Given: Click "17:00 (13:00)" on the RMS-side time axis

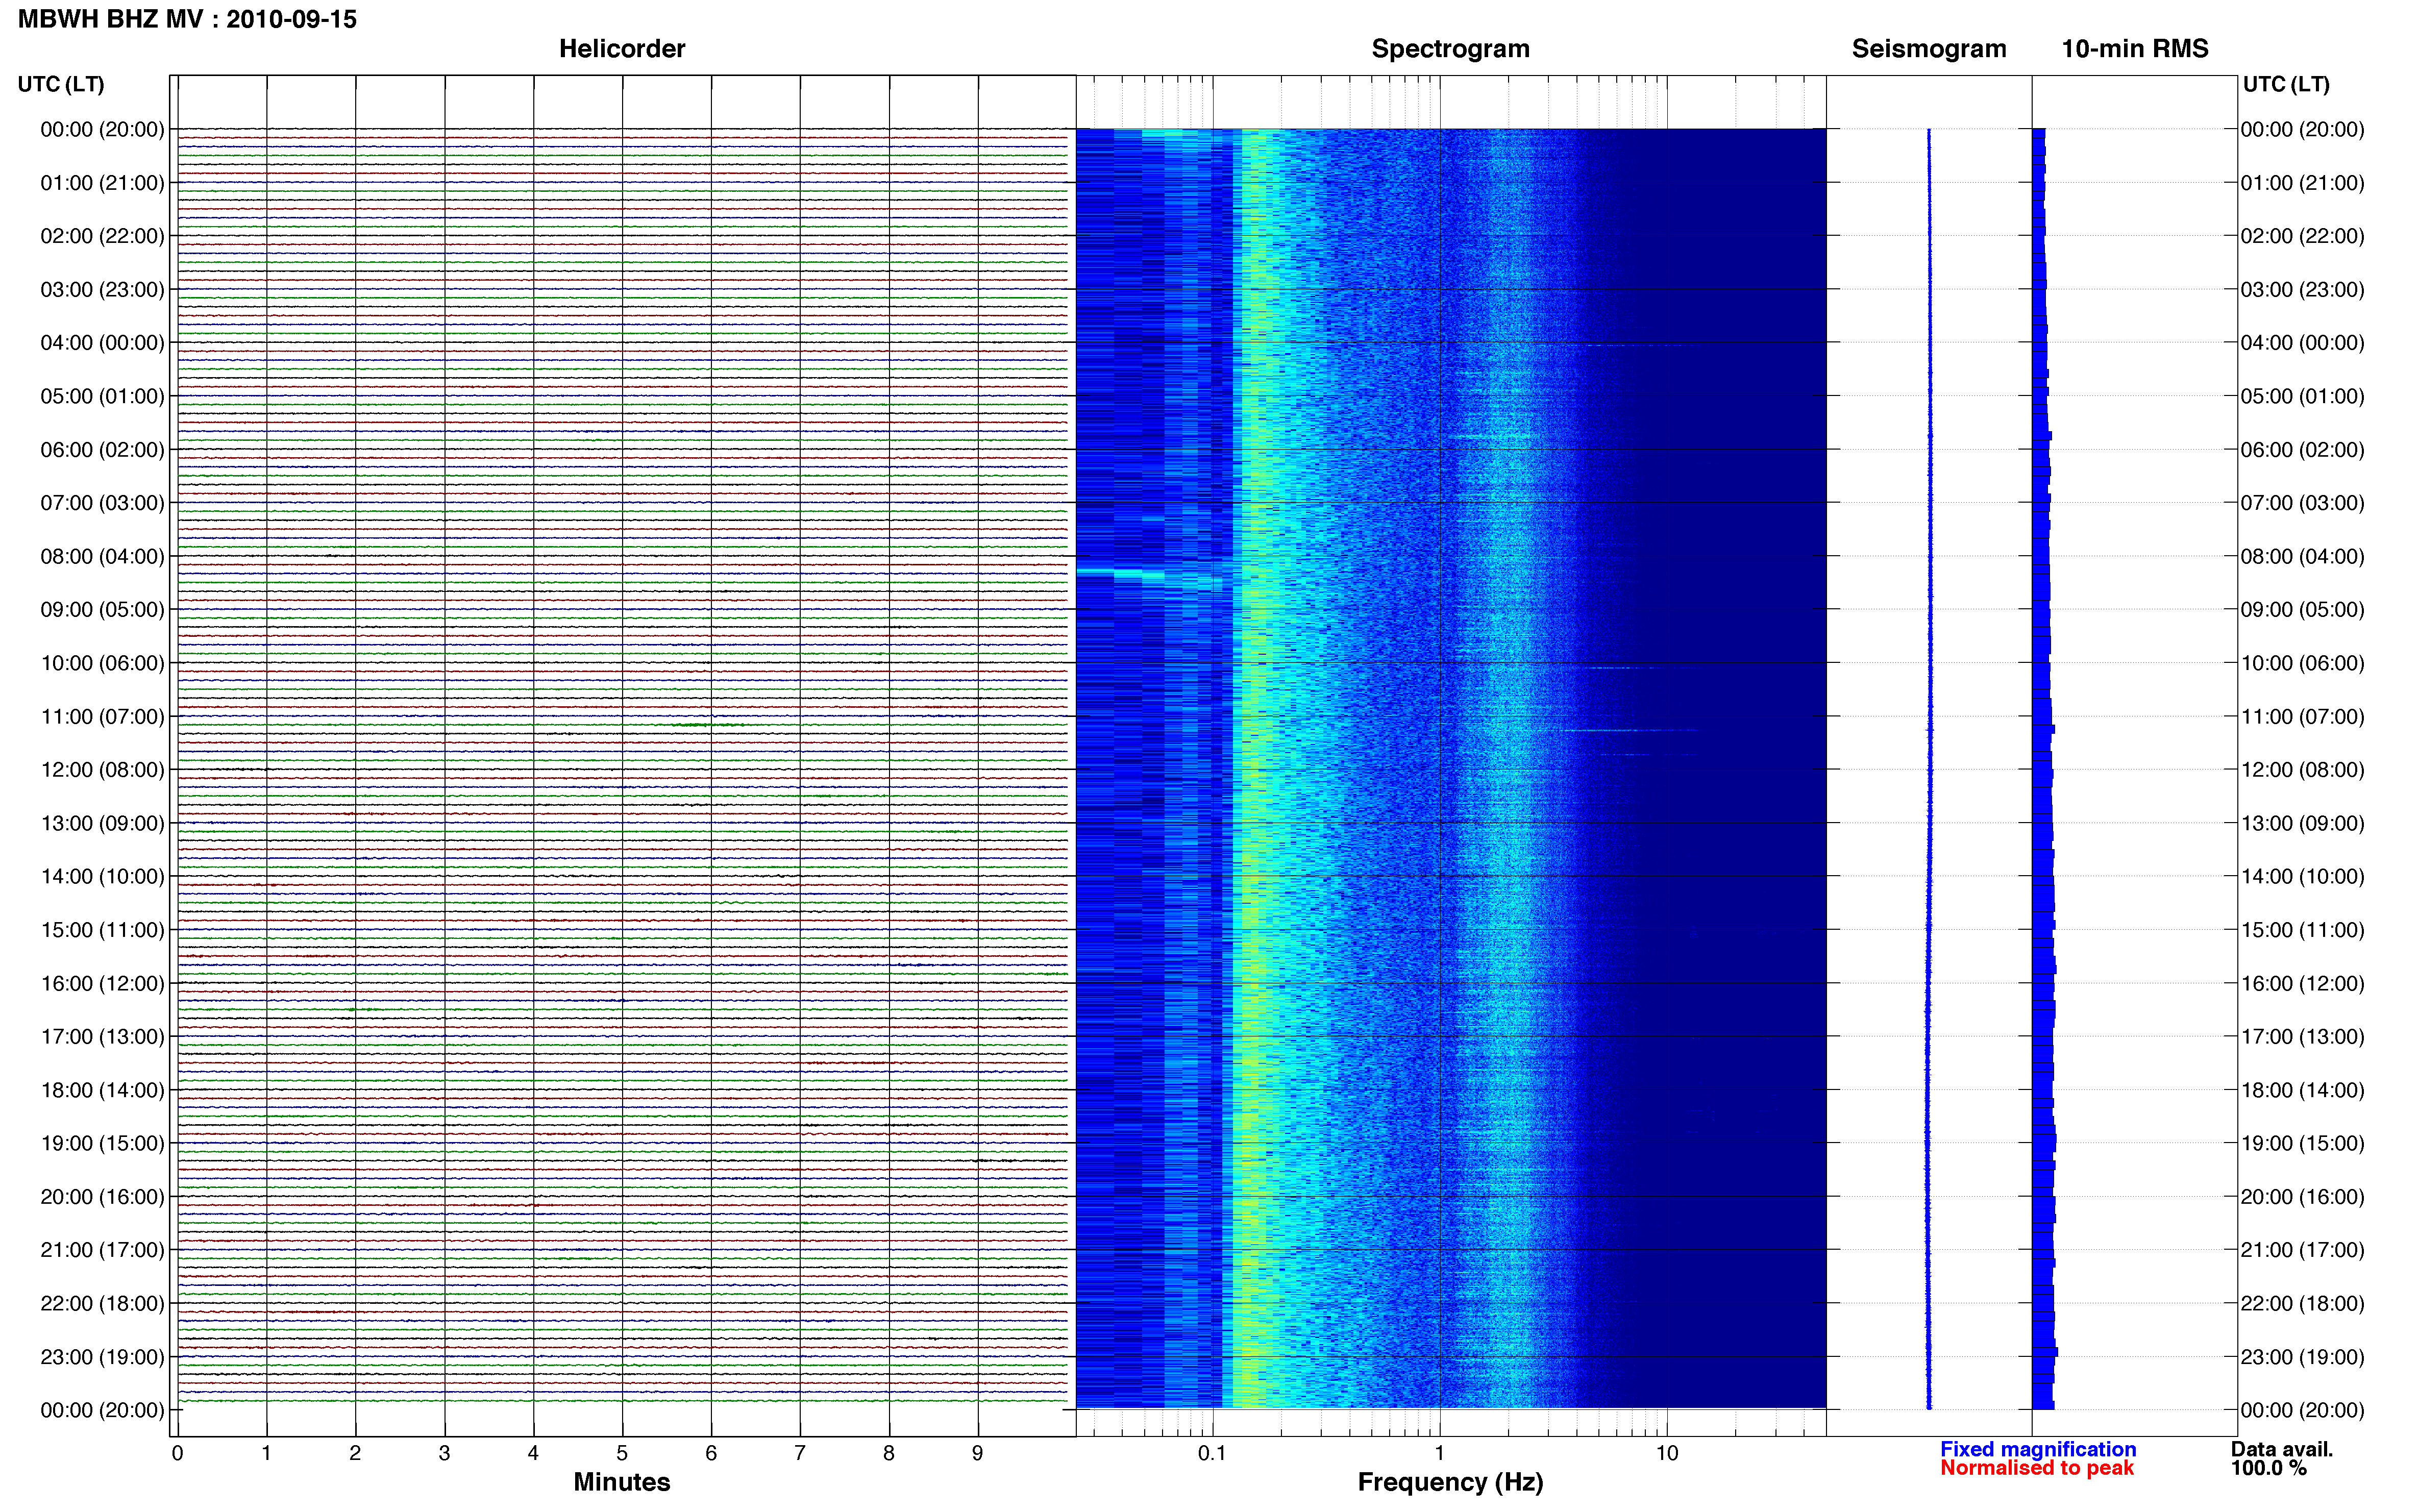Looking at the screenshot, I should click(2302, 1037).
